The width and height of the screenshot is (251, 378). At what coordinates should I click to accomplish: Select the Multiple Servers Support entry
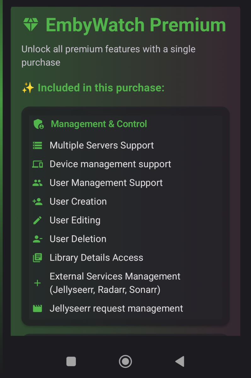[101, 145]
